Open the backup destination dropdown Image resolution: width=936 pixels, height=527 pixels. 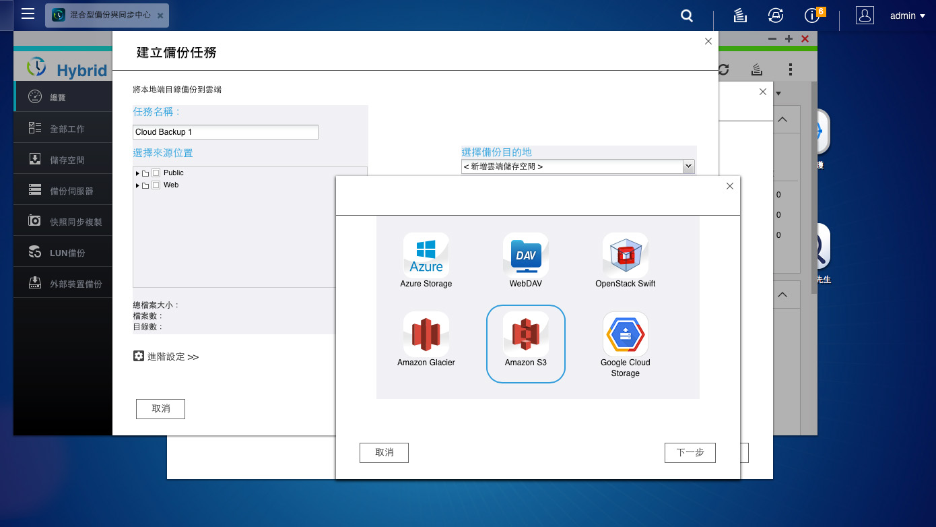578,166
